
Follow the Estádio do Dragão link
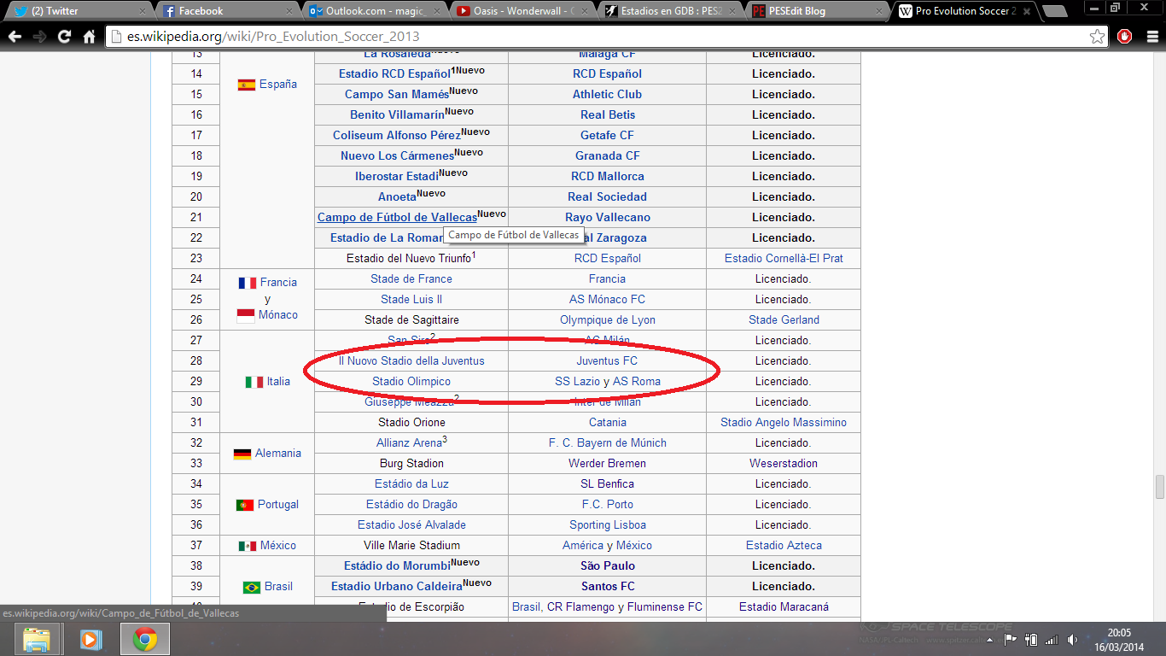[411, 505]
